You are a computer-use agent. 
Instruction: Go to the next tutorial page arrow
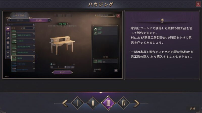pyautogui.click(x=137, y=103)
